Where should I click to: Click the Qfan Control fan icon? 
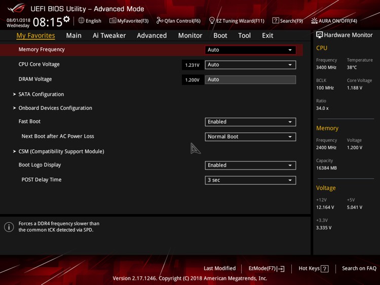click(160, 21)
